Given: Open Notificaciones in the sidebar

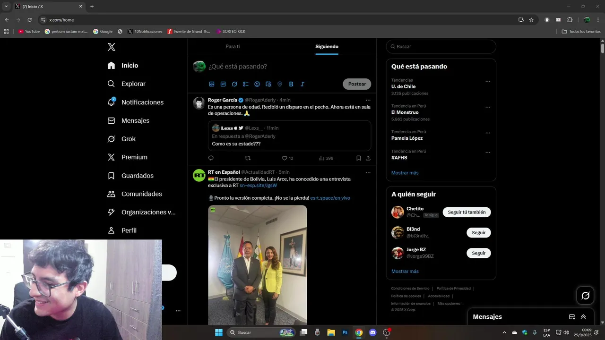Looking at the screenshot, I should click(x=136, y=102).
